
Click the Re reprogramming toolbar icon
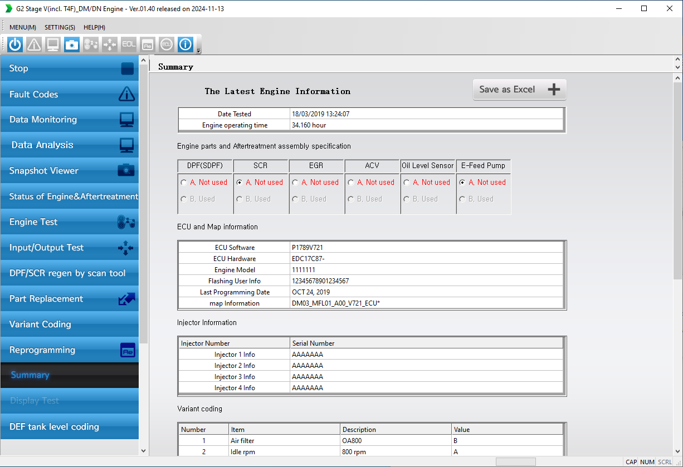(148, 45)
